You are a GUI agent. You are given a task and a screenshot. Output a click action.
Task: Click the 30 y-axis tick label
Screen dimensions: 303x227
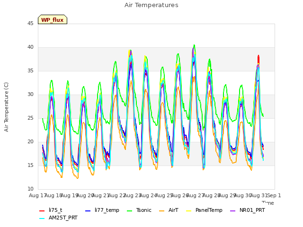coord(30,95)
